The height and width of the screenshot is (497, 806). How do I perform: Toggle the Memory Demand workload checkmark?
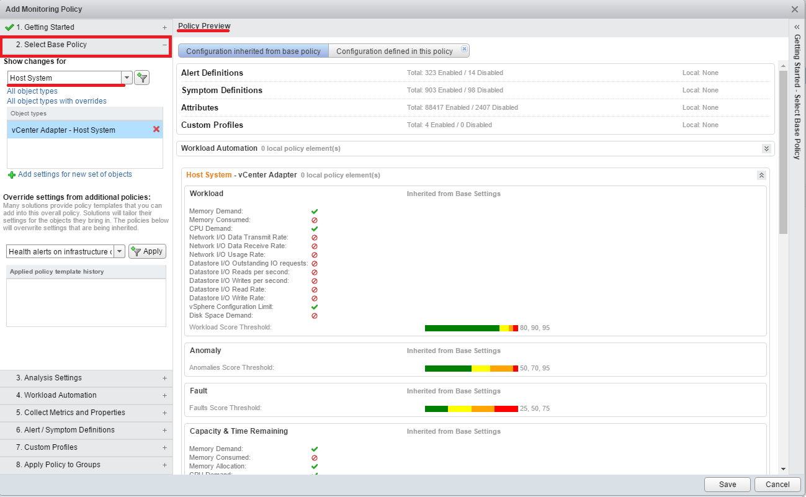click(x=314, y=212)
